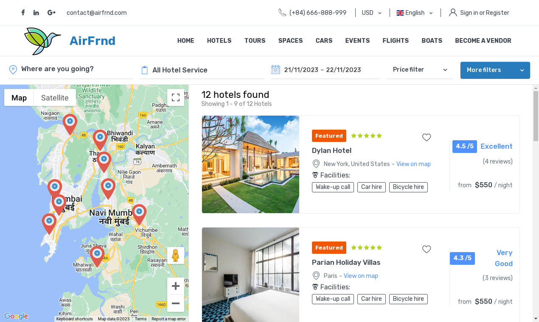Viewport: 539px width, 322px height.
Task: Open the EVENTS menu
Action: point(357,41)
